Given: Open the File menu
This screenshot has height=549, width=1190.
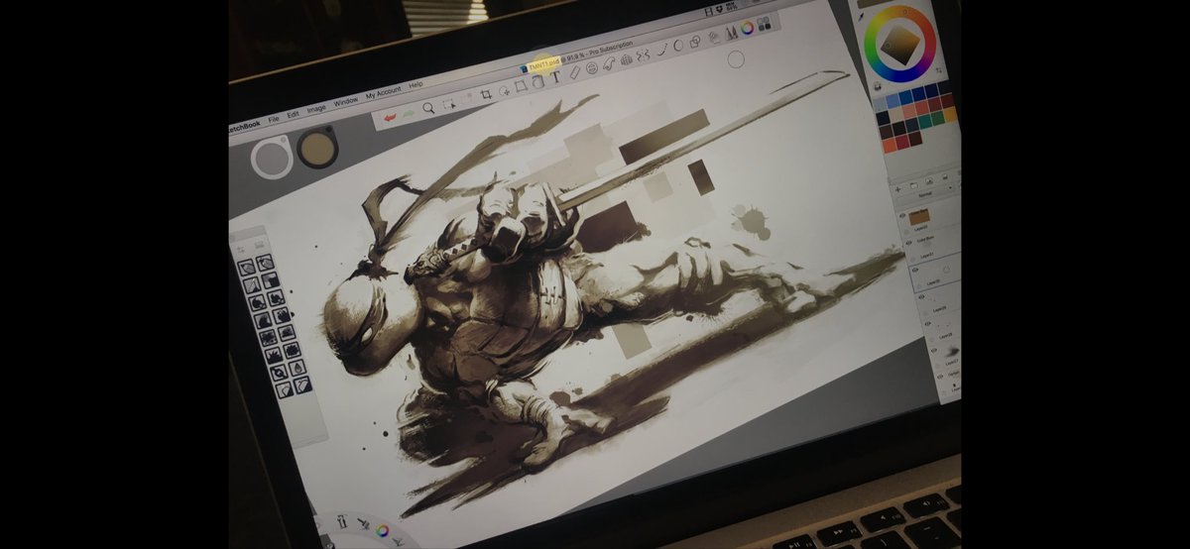Looking at the screenshot, I should (x=274, y=119).
